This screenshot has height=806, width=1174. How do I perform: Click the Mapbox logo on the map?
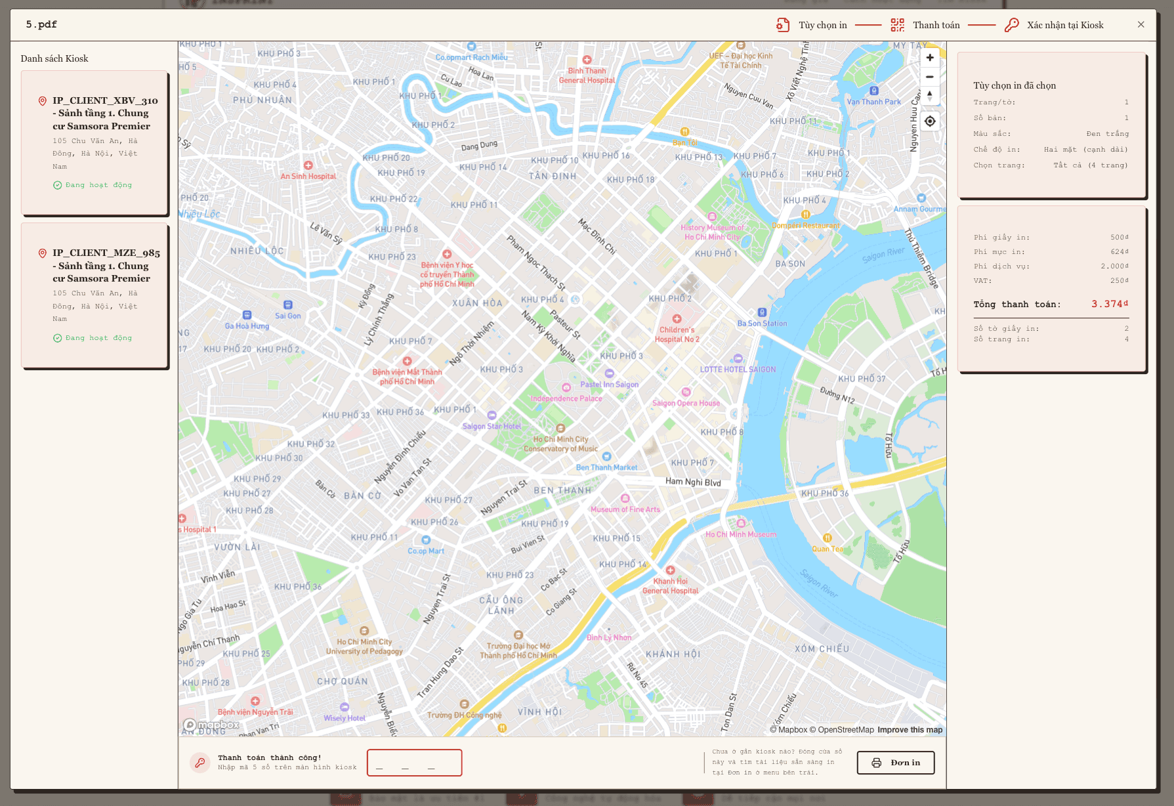[211, 725]
